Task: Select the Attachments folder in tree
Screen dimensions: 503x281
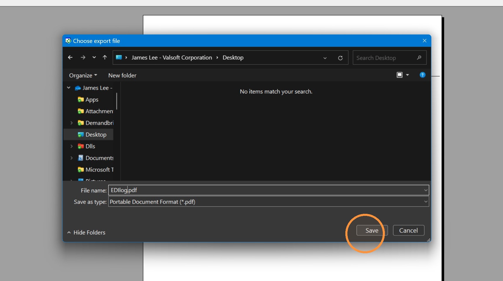Action: coord(95,111)
